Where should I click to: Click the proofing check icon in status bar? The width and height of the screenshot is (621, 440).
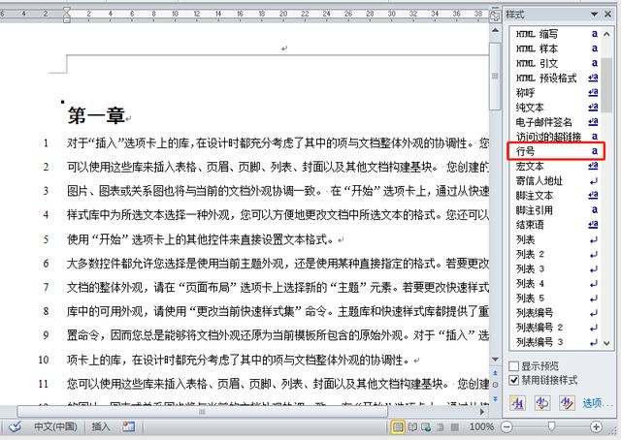point(16,427)
